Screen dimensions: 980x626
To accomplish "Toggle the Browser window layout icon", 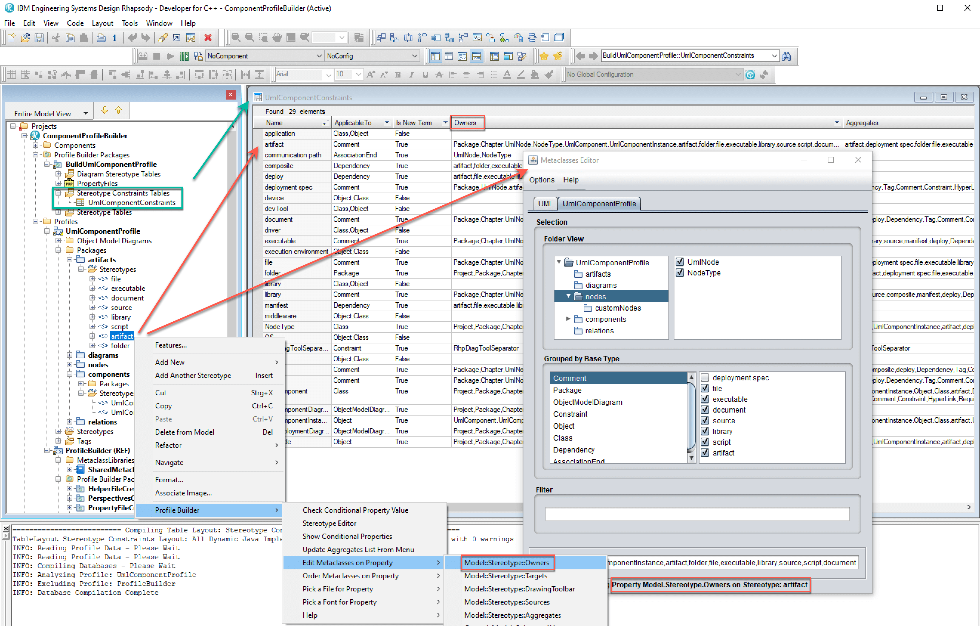I will (435, 56).
